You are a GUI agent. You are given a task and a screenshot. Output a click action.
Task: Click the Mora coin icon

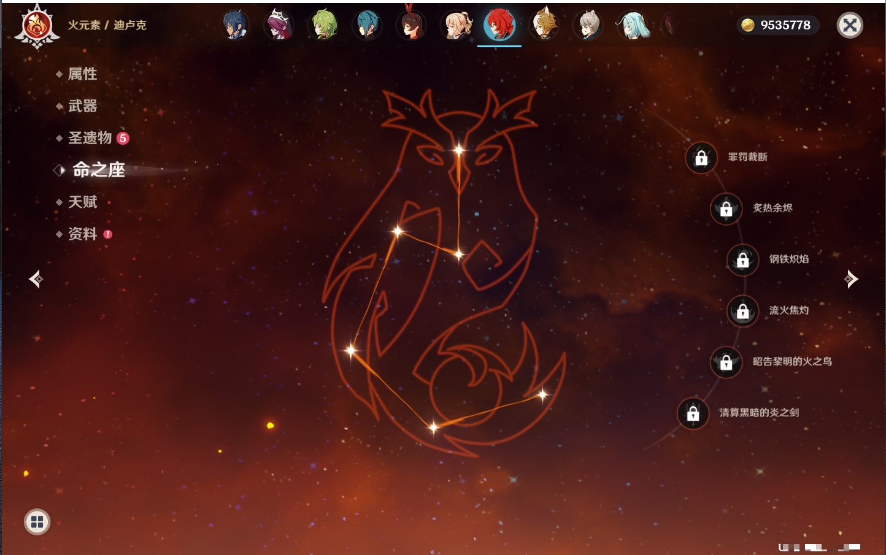coord(747,25)
